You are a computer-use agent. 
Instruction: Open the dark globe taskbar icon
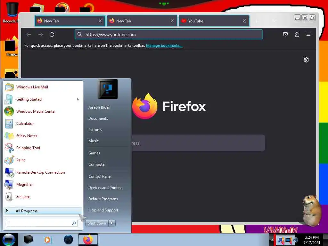[x=68, y=240]
